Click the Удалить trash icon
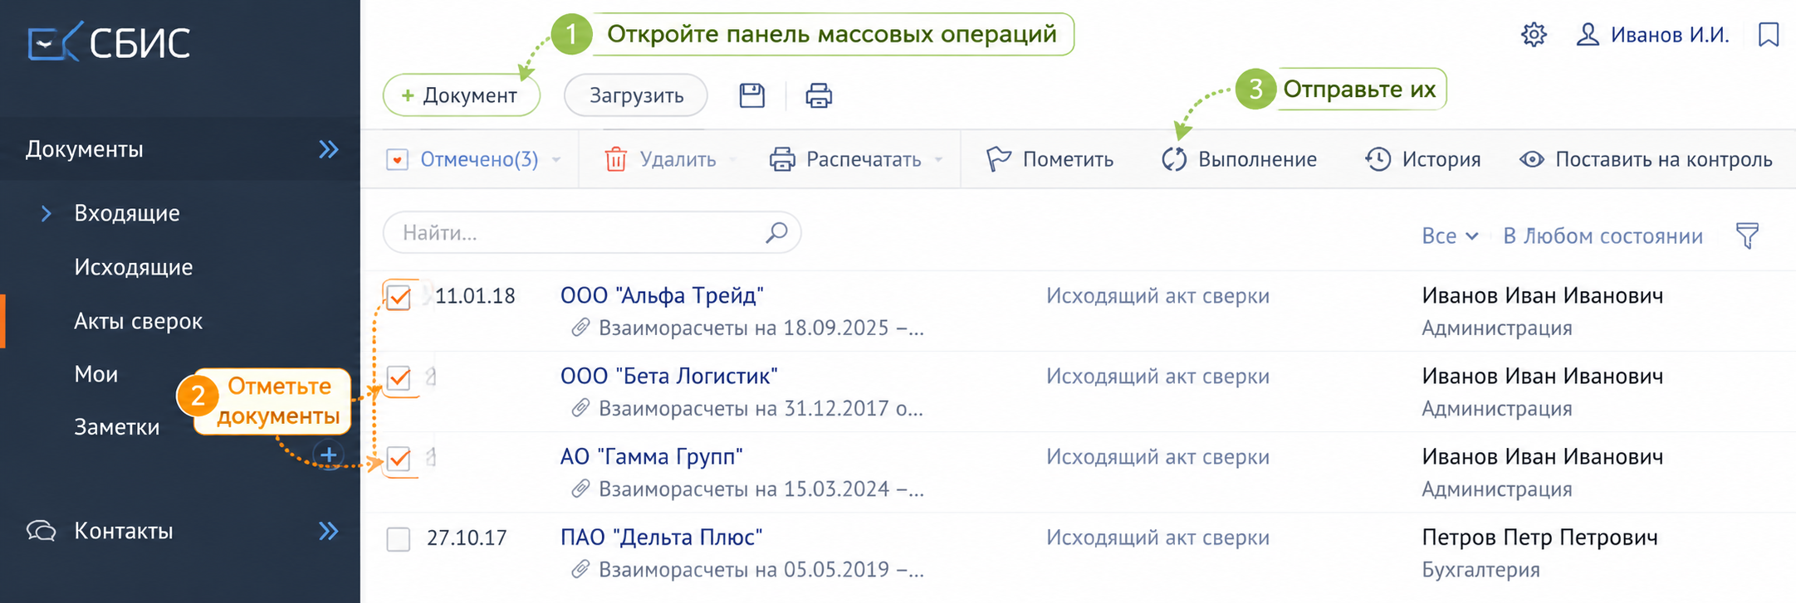 point(615,159)
